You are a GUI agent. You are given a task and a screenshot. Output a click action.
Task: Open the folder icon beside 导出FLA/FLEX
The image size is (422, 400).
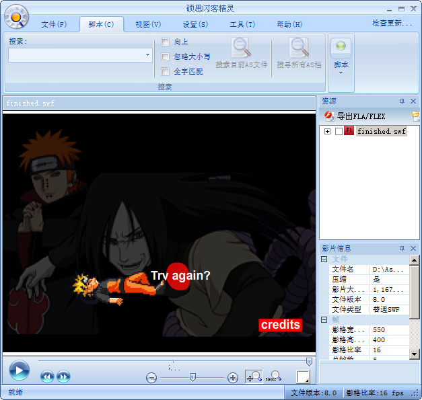tap(415, 116)
